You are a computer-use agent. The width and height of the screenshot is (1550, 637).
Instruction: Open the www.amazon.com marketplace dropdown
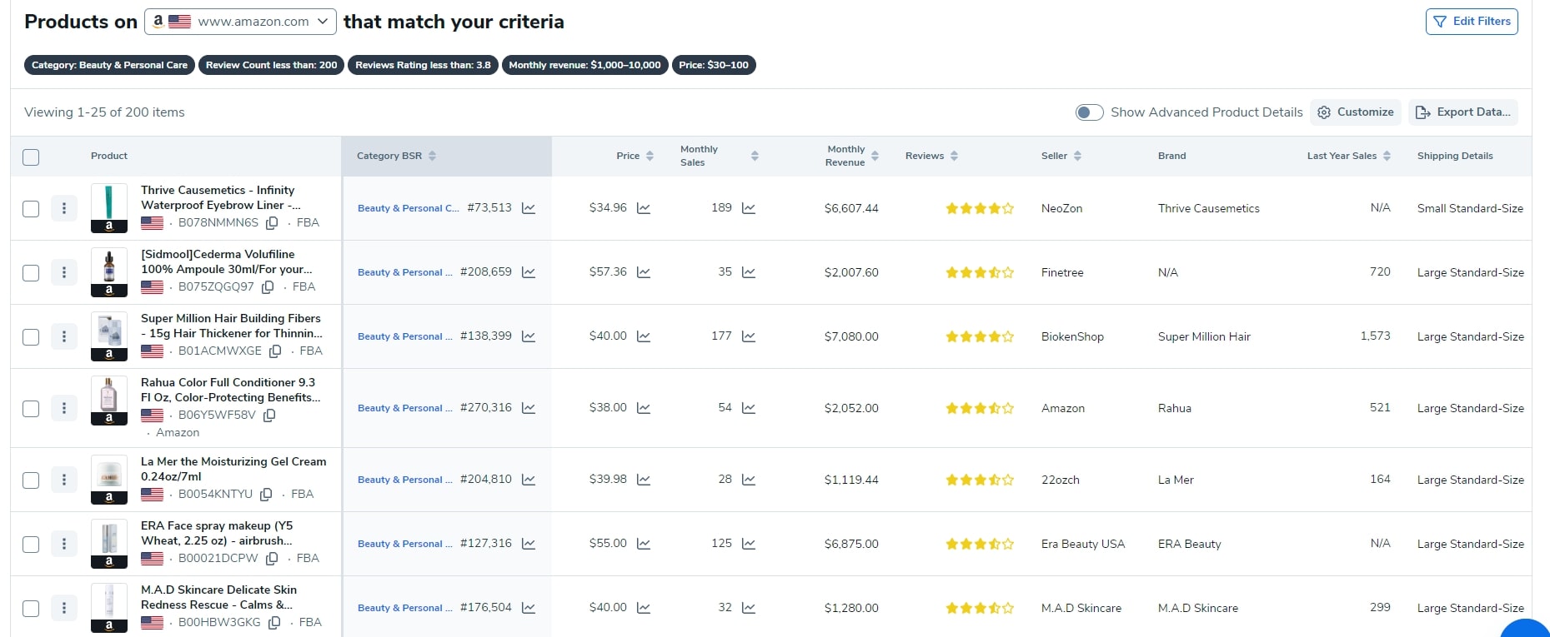tap(240, 22)
